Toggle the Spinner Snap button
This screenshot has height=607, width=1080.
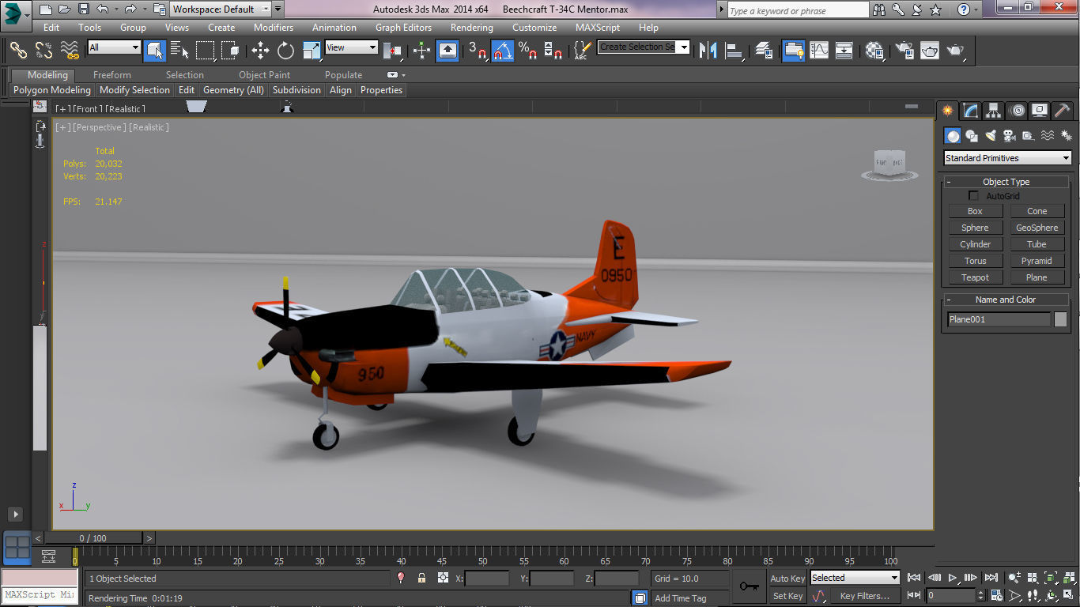point(553,51)
